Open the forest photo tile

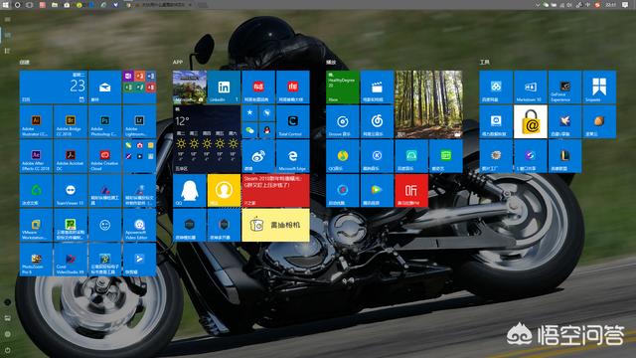tap(428, 104)
